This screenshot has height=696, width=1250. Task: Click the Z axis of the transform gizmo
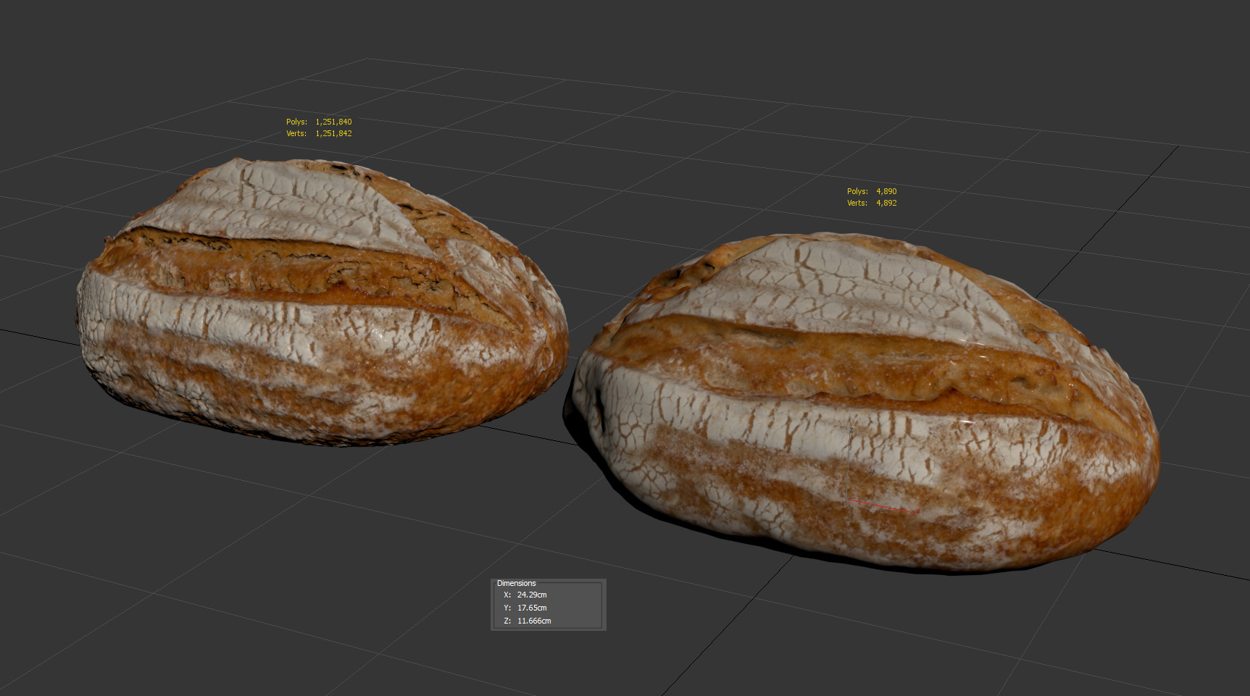point(849,464)
